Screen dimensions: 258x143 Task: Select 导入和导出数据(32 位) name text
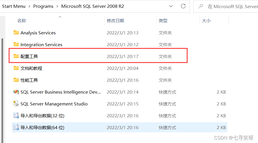[x=42, y=116]
